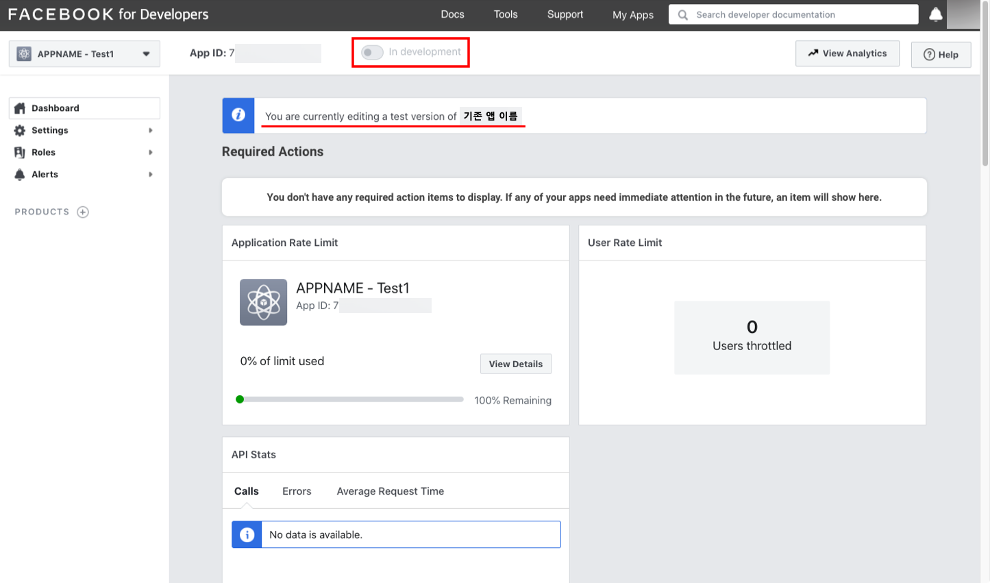Switch to the Calls tab
This screenshot has width=990, height=583.
[x=247, y=491]
